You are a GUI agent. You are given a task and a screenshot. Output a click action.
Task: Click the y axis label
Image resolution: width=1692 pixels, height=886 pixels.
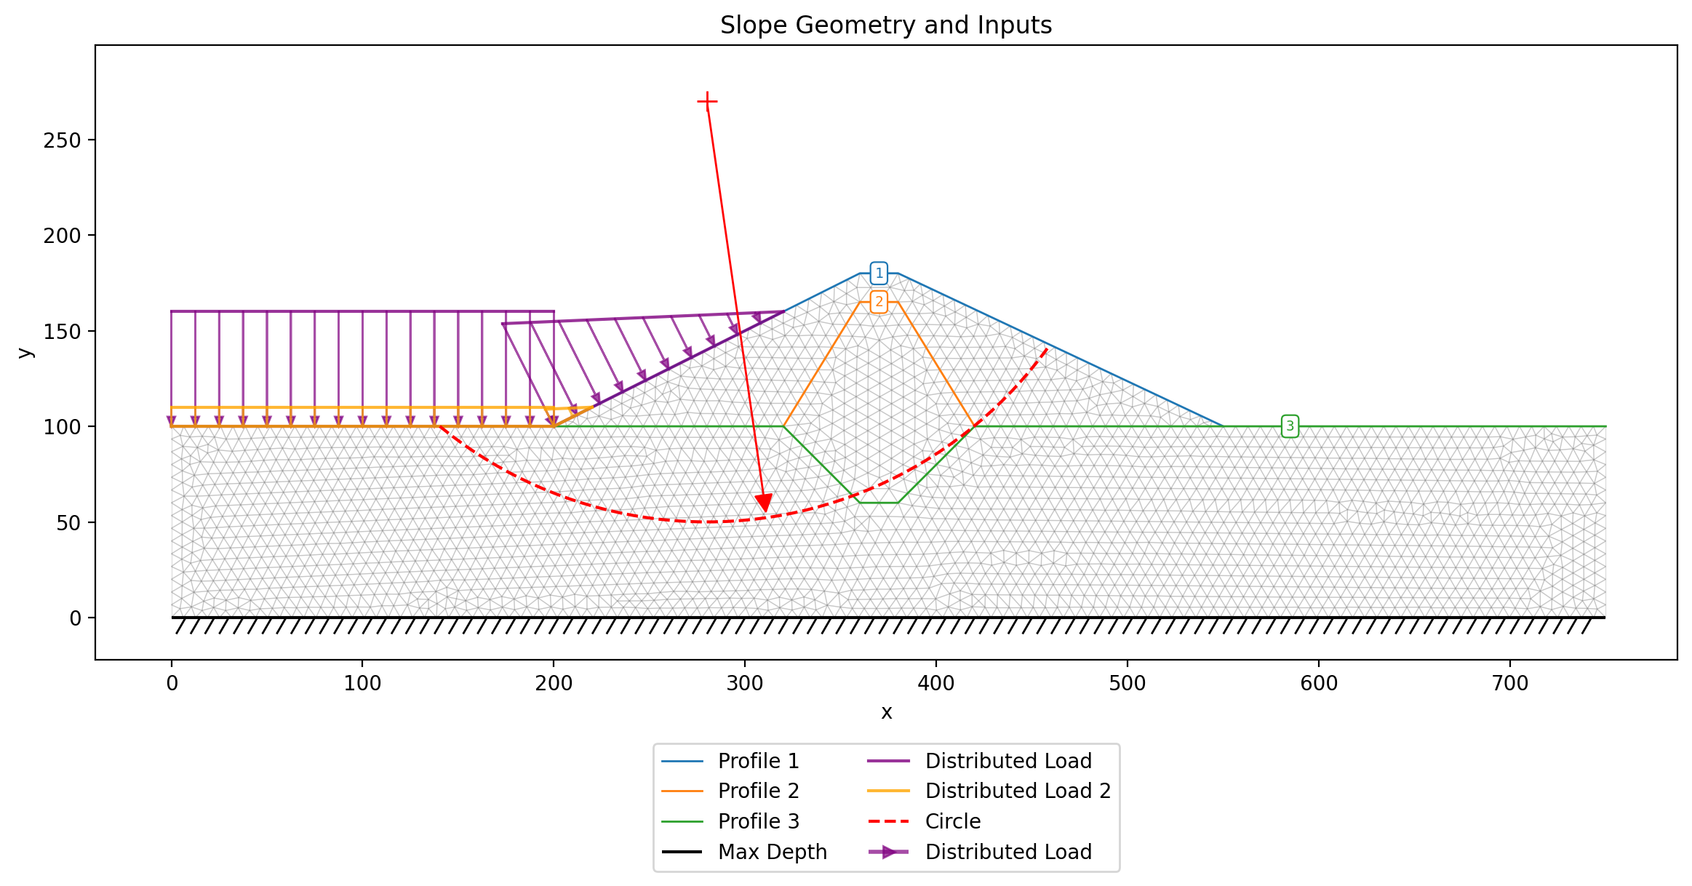(x=25, y=353)
